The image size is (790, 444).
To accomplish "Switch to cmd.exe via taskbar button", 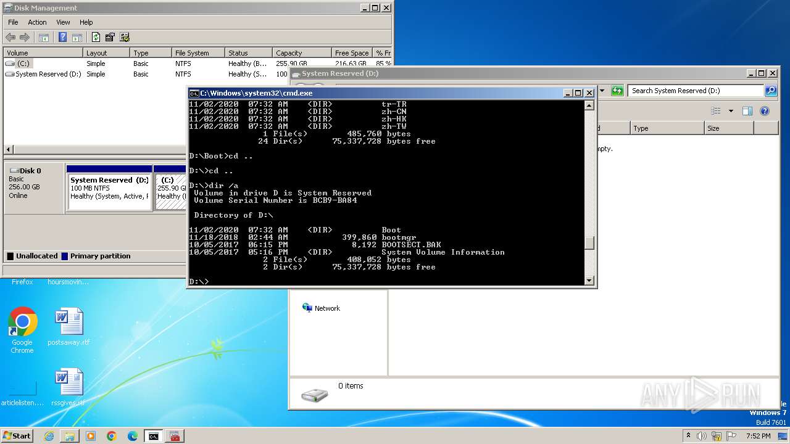I will click(154, 436).
